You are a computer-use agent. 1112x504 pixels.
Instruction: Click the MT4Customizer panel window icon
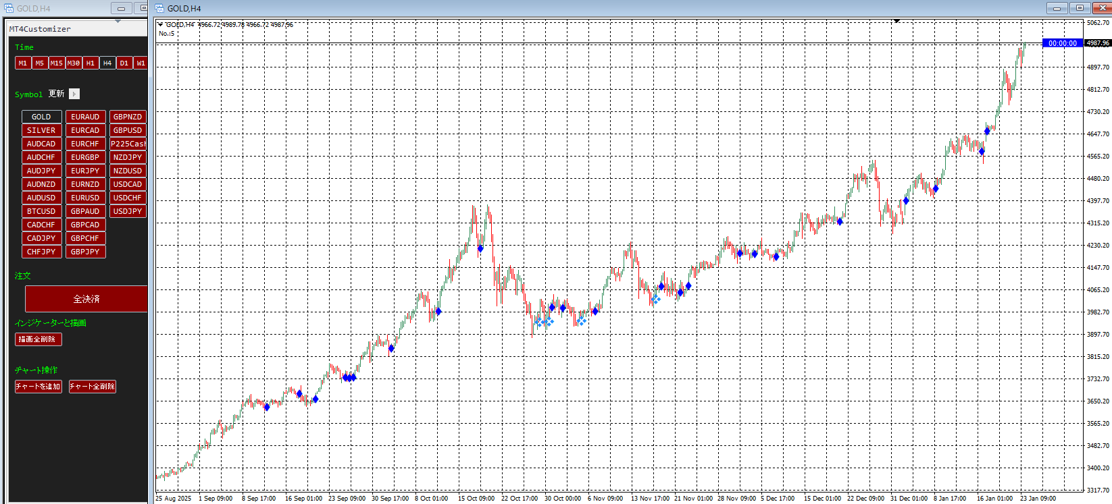pyautogui.click(x=9, y=8)
